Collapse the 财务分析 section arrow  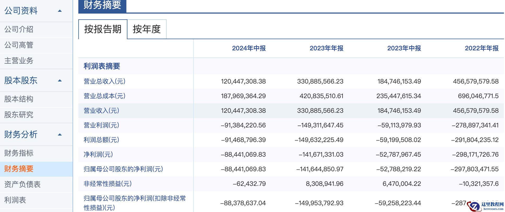click(60, 135)
